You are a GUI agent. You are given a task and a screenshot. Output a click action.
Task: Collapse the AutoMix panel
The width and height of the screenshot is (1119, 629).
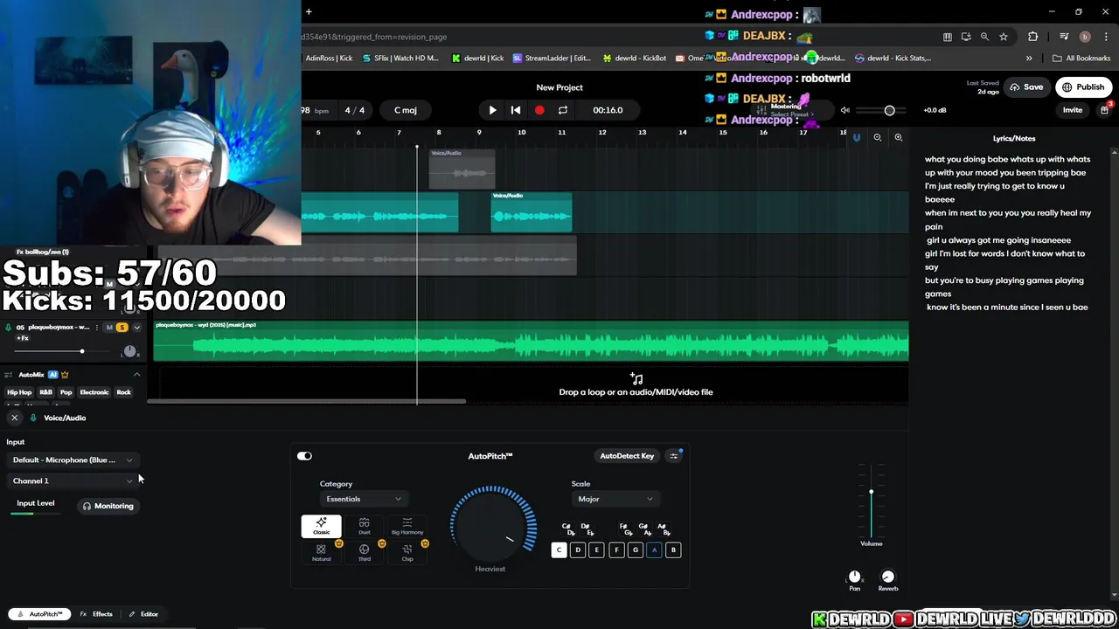coord(136,375)
